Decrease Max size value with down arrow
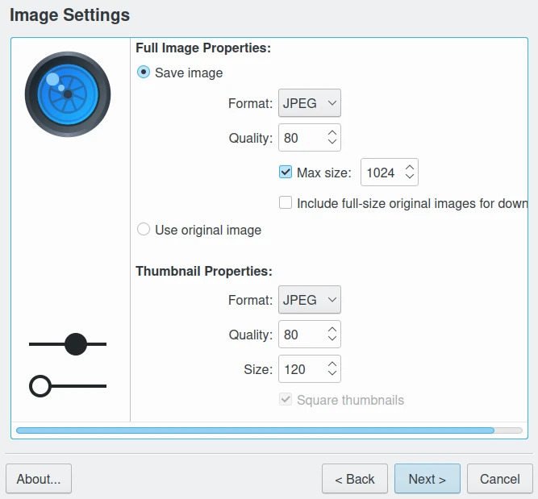538x499 pixels. 410,177
